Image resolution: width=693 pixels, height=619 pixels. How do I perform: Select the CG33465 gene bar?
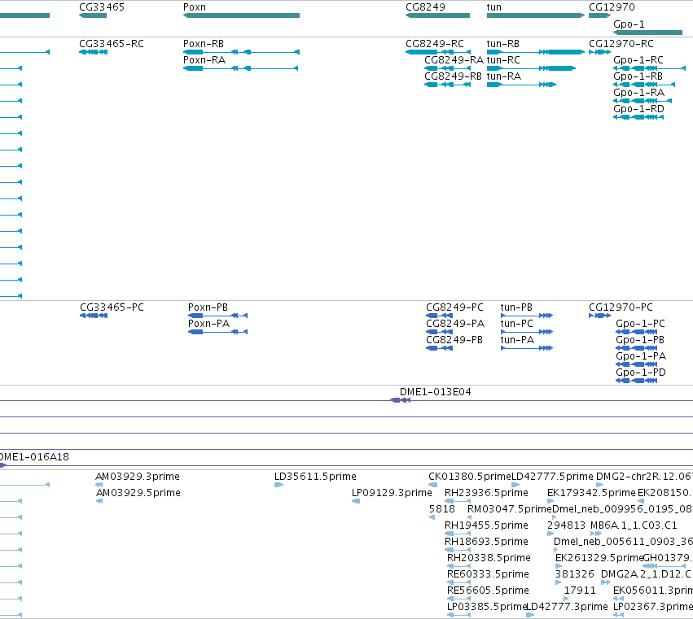pyautogui.click(x=93, y=15)
